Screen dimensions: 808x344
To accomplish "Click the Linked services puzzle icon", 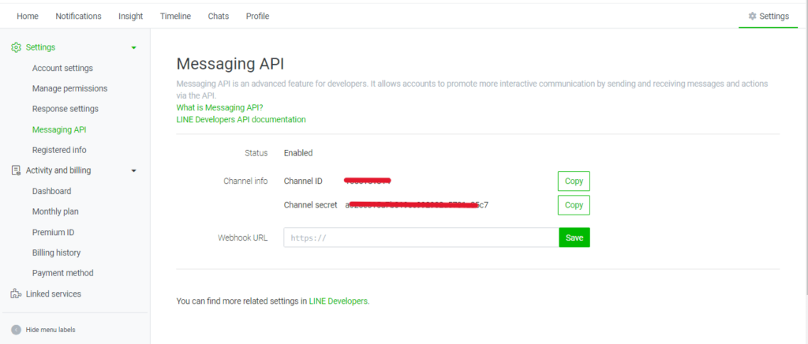I will click(x=16, y=294).
